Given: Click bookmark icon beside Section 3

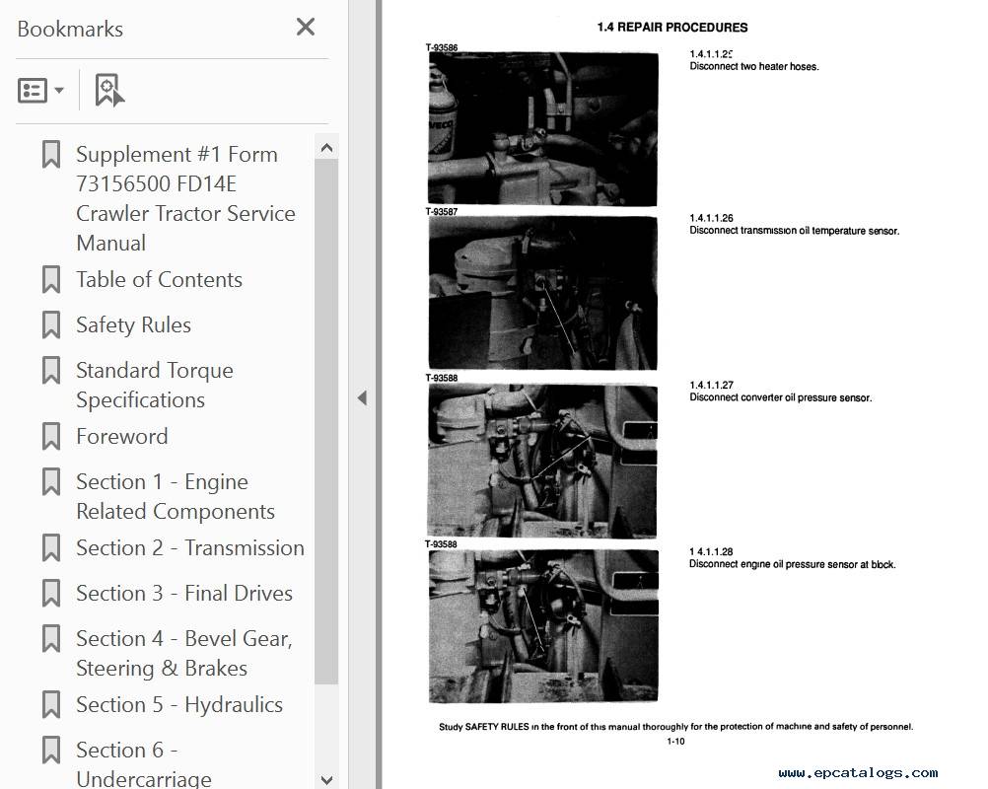Looking at the screenshot, I should (51, 594).
